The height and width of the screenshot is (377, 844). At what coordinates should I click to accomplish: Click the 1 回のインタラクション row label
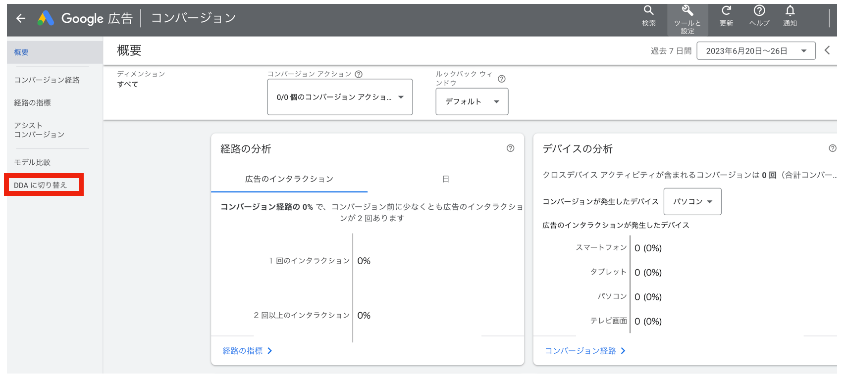click(x=310, y=261)
